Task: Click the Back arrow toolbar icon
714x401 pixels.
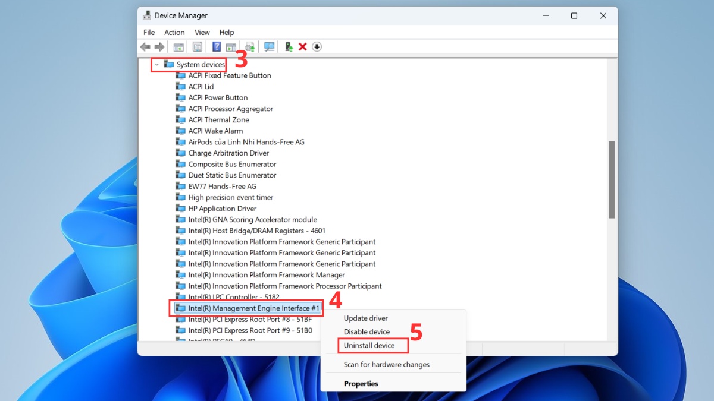Action: [145, 47]
